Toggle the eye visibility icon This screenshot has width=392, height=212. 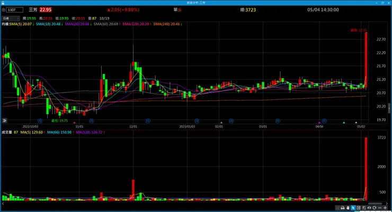[x=369, y=208]
